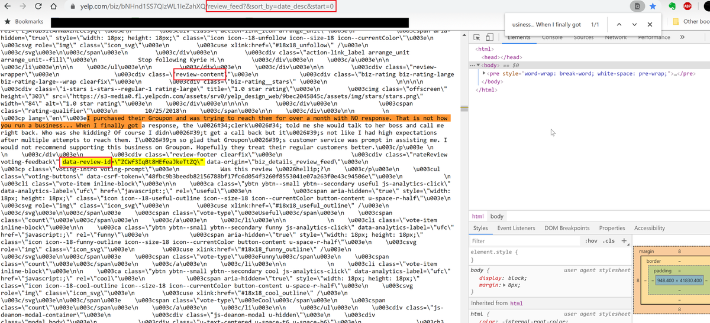Screen dimensions: 710x323
Task: Open the Properties pane tab
Action: (612, 228)
